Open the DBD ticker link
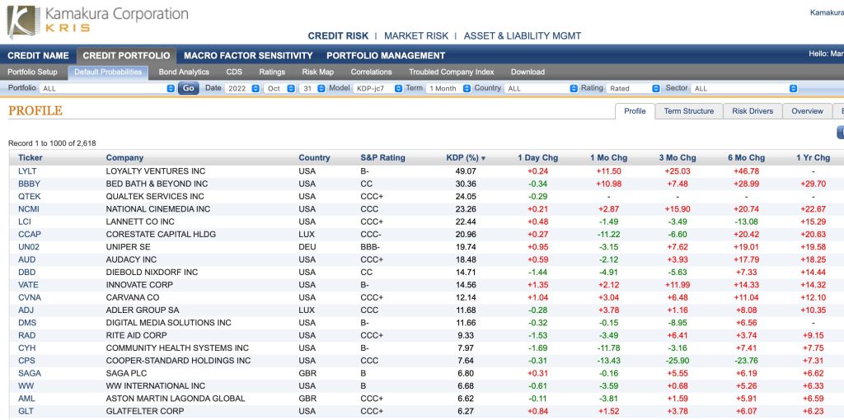Image resolution: width=844 pixels, height=420 pixels. (27, 272)
